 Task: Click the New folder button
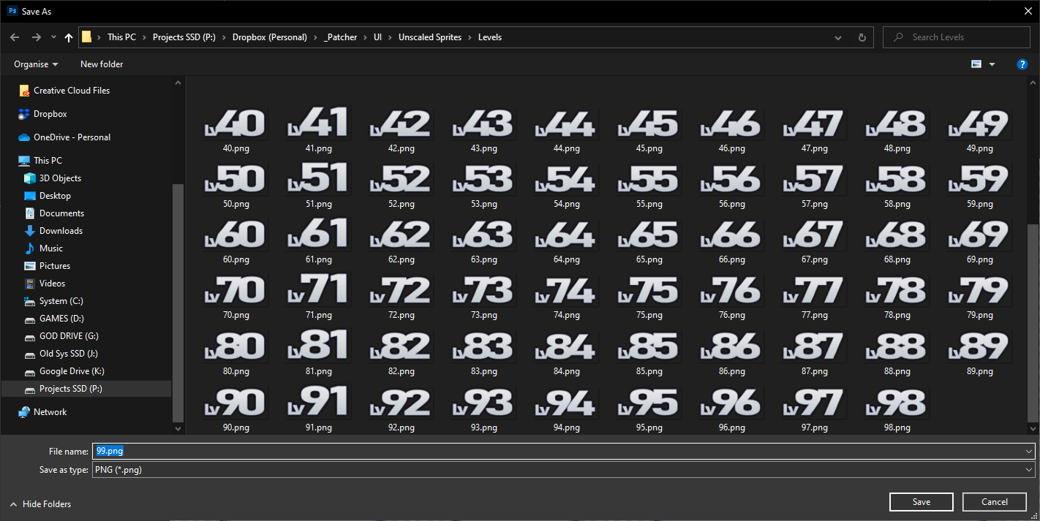click(102, 64)
